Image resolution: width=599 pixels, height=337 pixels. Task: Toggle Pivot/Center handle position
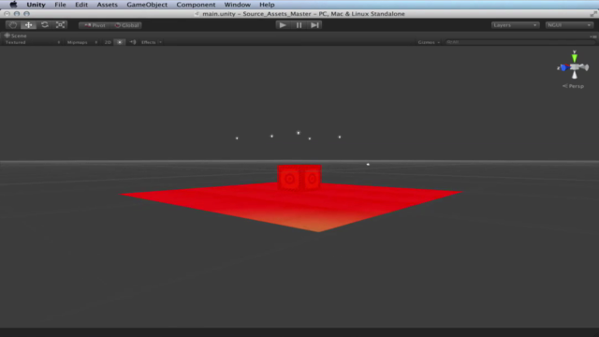pos(95,25)
